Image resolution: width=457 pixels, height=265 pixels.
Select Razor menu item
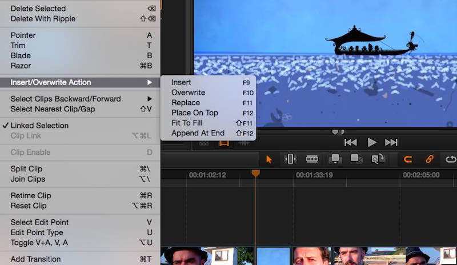pyautogui.click(x=80, y=66)
